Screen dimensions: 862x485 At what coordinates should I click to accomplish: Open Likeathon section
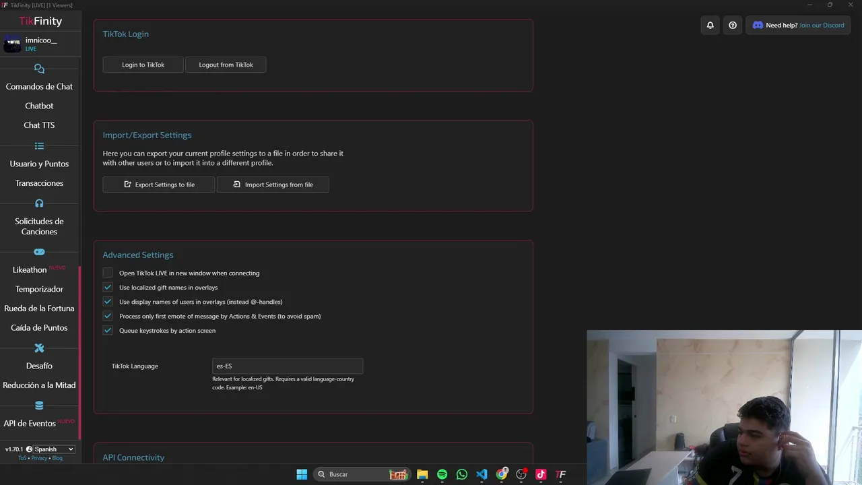[x=30, y=269]
